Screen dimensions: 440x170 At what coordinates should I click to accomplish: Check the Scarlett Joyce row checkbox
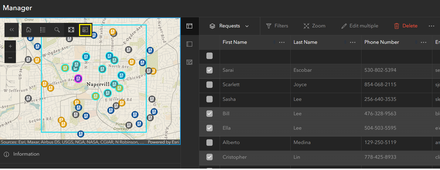point(210,84)
